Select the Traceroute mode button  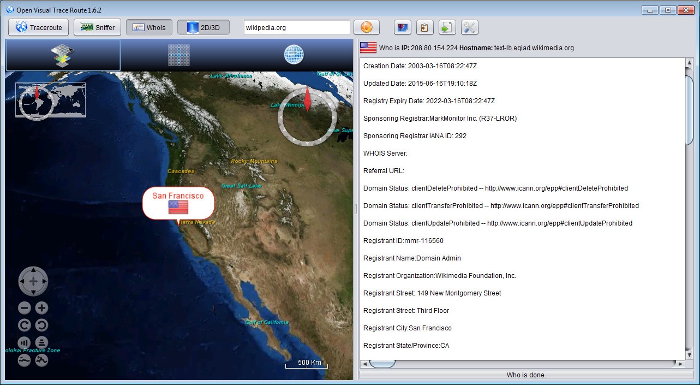[x=39, y=27]
